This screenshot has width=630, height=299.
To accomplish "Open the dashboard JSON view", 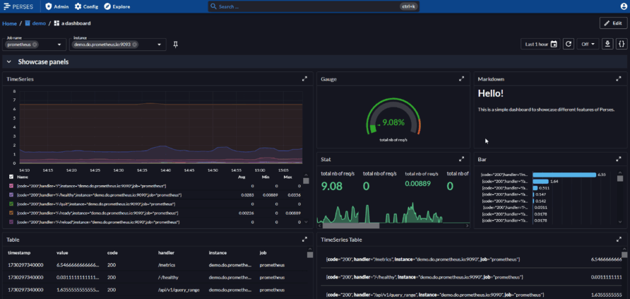I will (x=621, y=44).
